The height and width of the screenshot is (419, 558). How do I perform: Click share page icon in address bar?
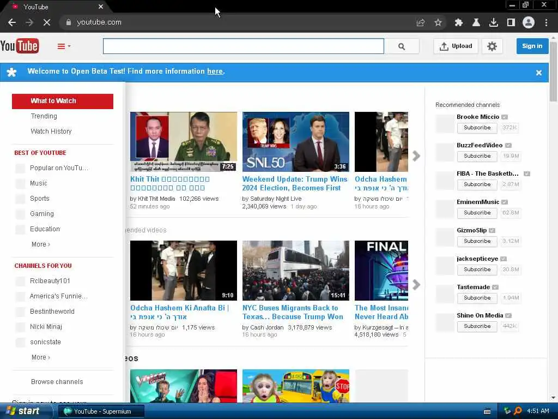(421, 22)
